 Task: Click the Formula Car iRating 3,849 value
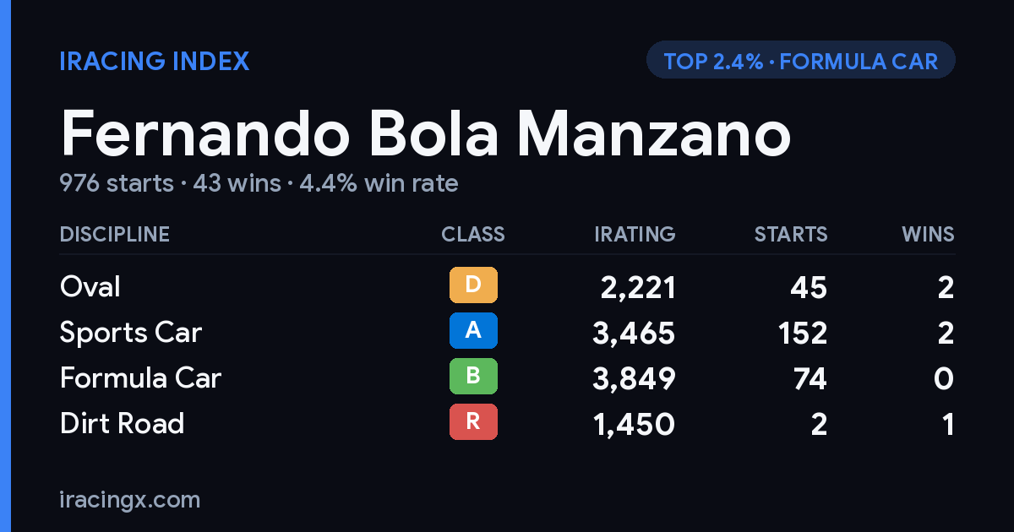635,377
